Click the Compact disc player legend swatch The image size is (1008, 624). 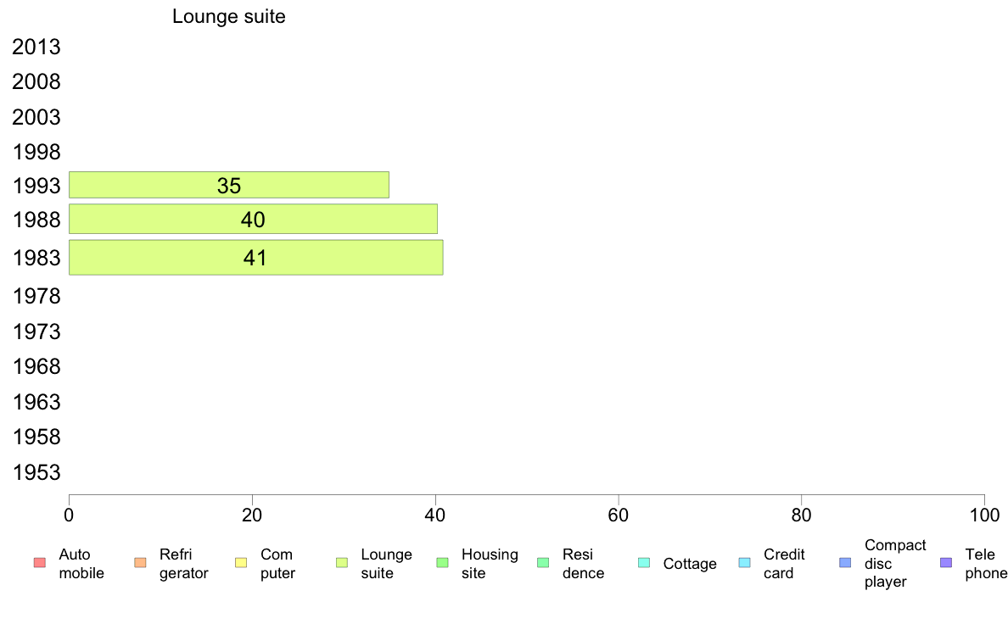(x=845, y=563)
